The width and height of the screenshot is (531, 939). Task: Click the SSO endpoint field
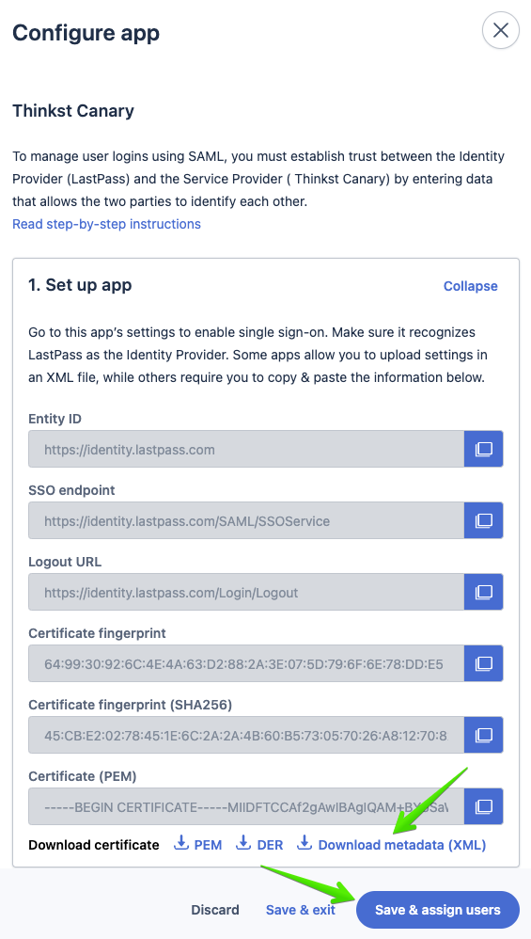[x=246, y=520]
